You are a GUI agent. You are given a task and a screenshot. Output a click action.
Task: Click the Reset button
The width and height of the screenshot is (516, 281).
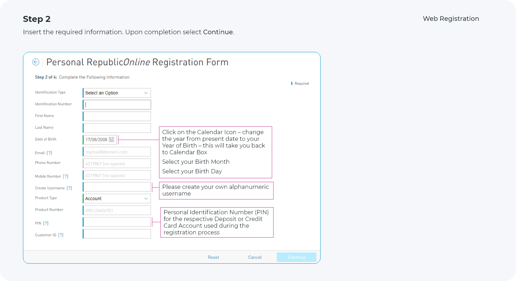213,257
